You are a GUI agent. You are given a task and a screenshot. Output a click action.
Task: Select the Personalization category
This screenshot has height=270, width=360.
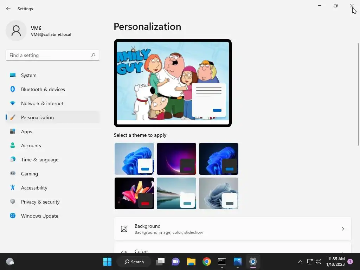point(53,117)
